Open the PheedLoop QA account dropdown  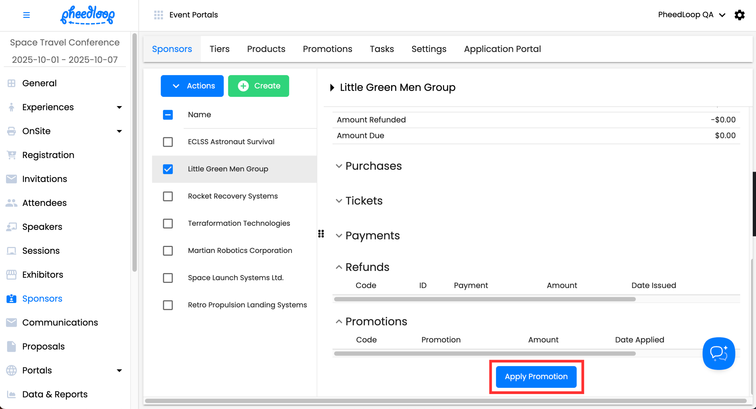691,15
